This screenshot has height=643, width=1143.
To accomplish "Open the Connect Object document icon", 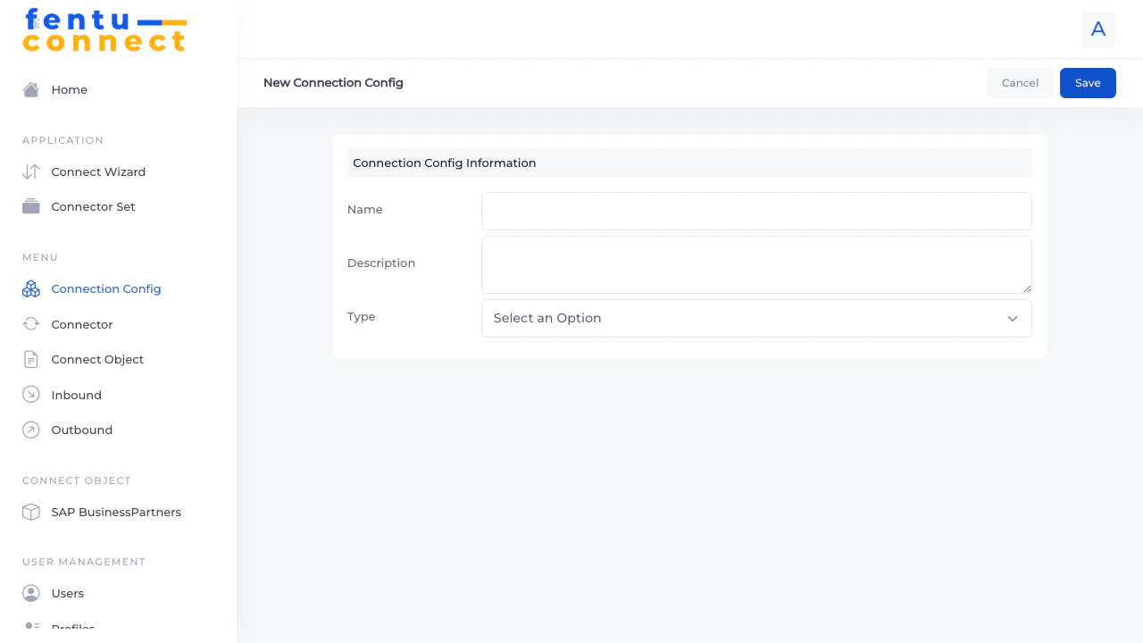I will (x=30, y=359).
